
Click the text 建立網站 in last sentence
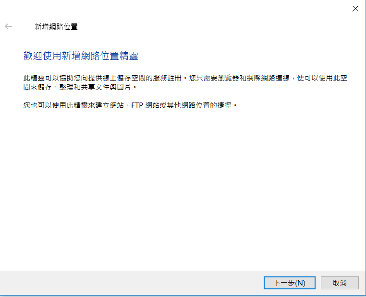pos(110,105)
